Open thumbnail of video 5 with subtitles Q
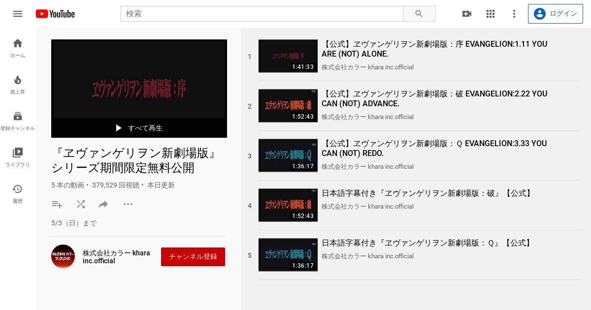This screenshot has width=591, height=310. click(x=288, y=255)
